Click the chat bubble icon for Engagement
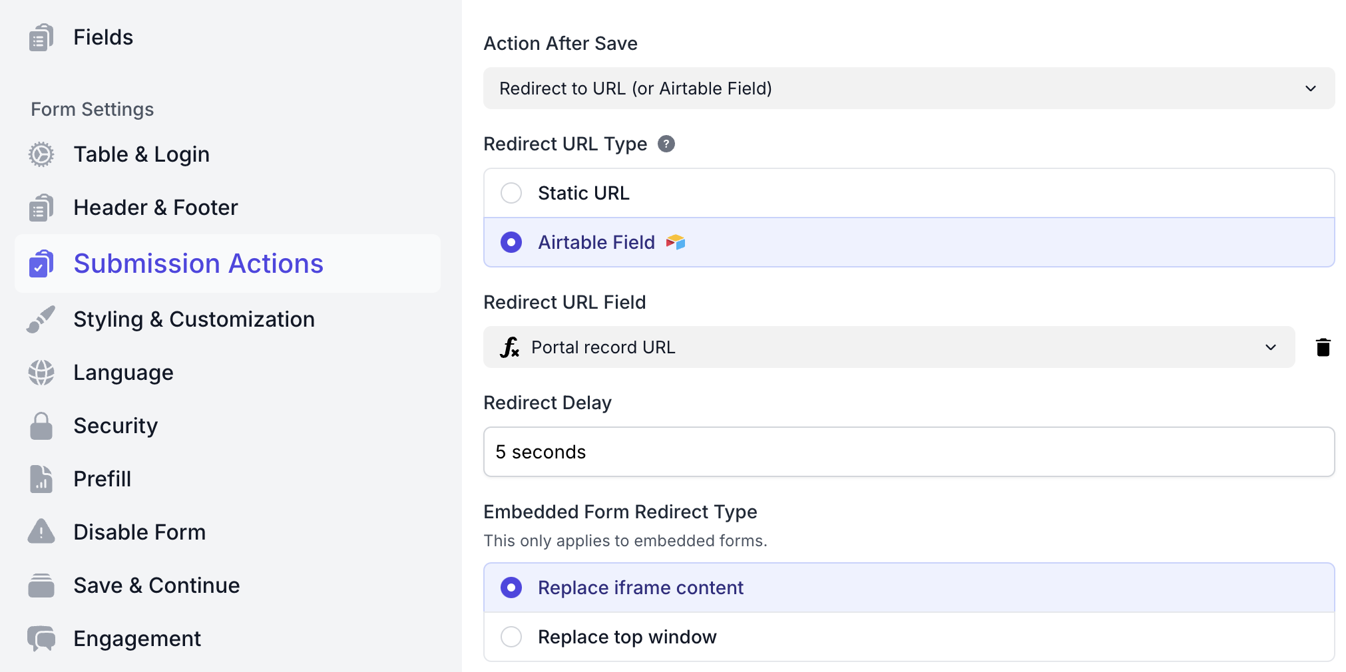Viewport: 1346px width, 672px height. 41,639
